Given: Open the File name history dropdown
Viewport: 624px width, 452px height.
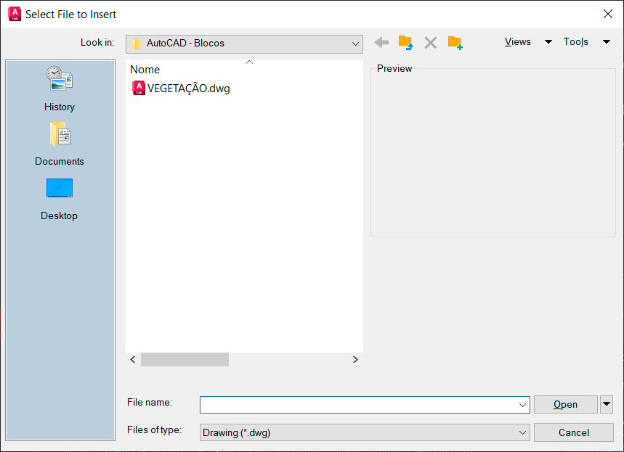Looking at the screenshot, I should (523, 405).
